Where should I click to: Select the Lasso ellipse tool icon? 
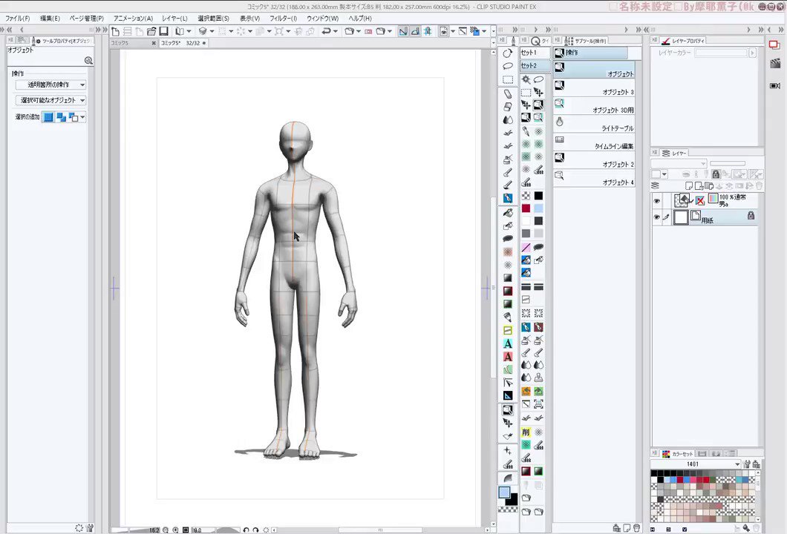(x=507, y=66)
